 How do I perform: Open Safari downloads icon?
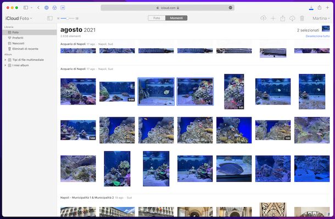(311, 8)
